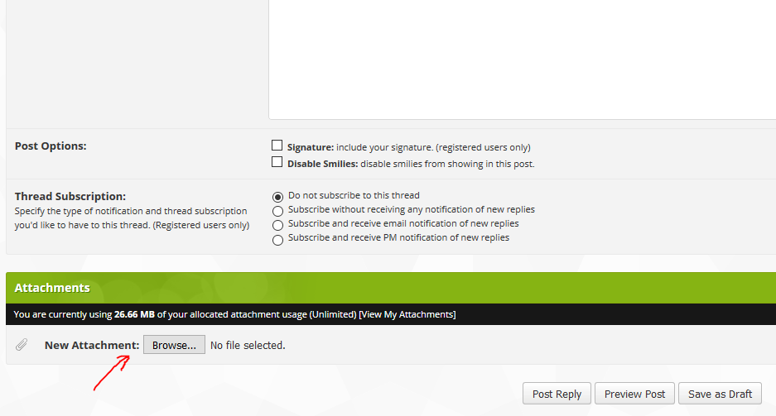
Task: Save the message using Save as Draft
Action: point(720,394)
